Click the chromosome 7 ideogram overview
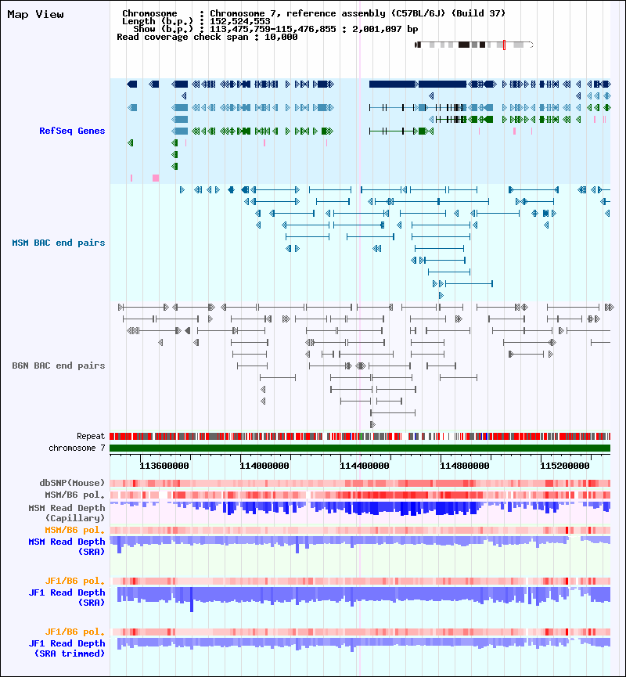Viewport: 626px width, 677px height. tap(474, 45)
